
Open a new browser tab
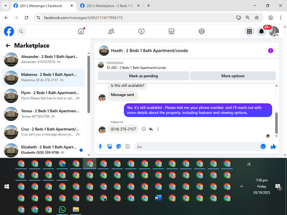(x=149, y=6)
